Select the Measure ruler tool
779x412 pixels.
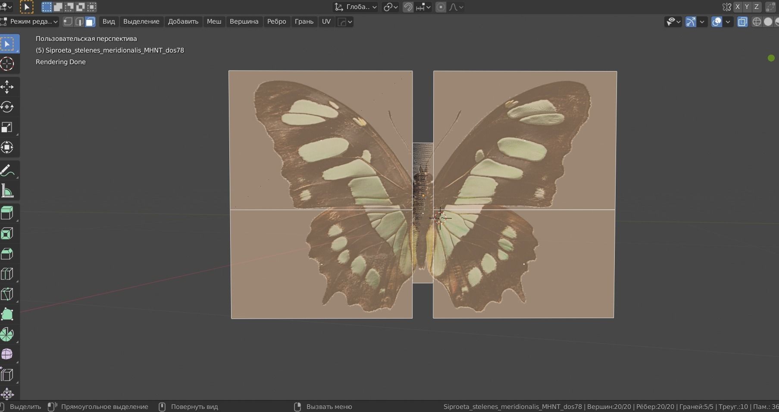coord(7,191)
